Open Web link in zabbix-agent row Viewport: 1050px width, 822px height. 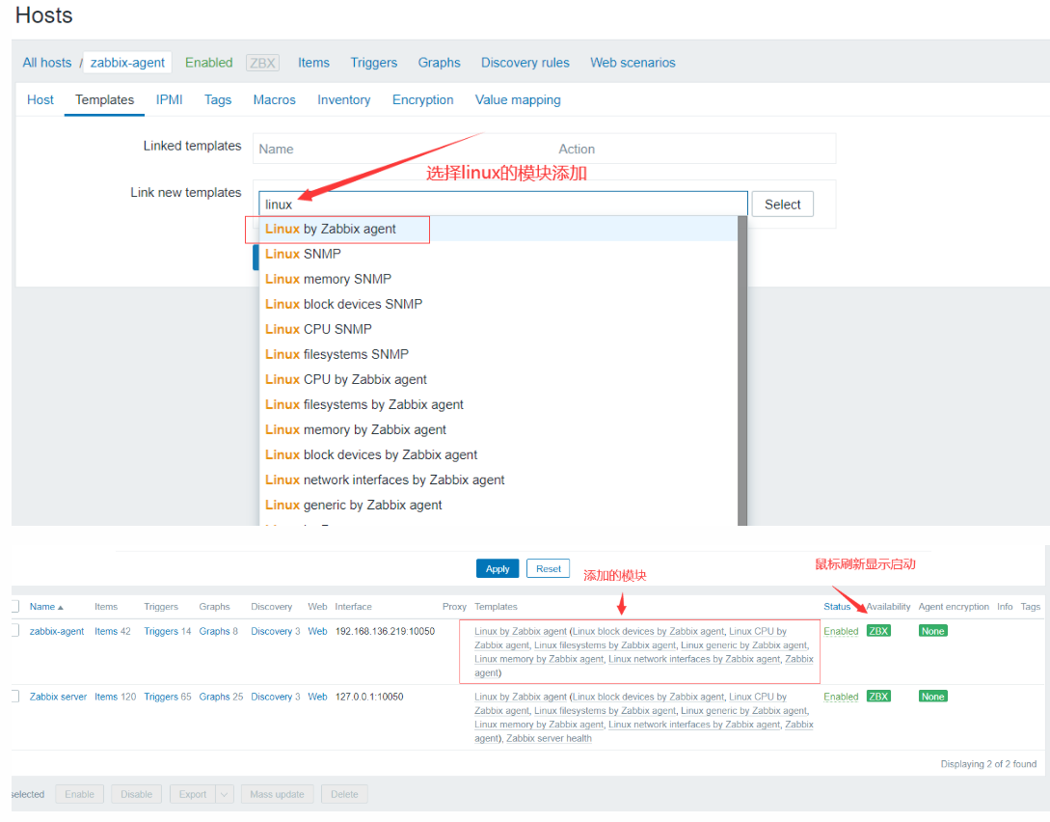[317, 631]
